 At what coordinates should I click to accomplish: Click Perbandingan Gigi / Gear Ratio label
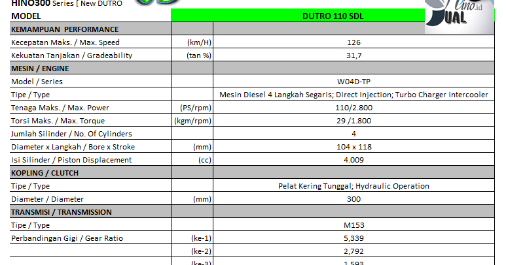click(67, 238)
